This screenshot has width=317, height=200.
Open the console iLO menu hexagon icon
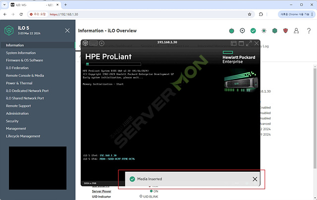(x=85, y=43)
